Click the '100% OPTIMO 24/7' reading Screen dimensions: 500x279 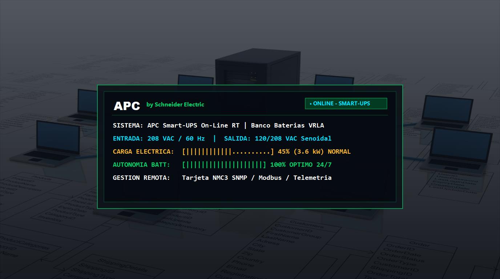301,165
